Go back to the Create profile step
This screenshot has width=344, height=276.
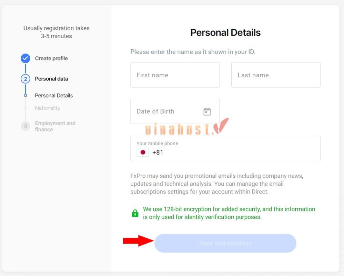point(51,58)
